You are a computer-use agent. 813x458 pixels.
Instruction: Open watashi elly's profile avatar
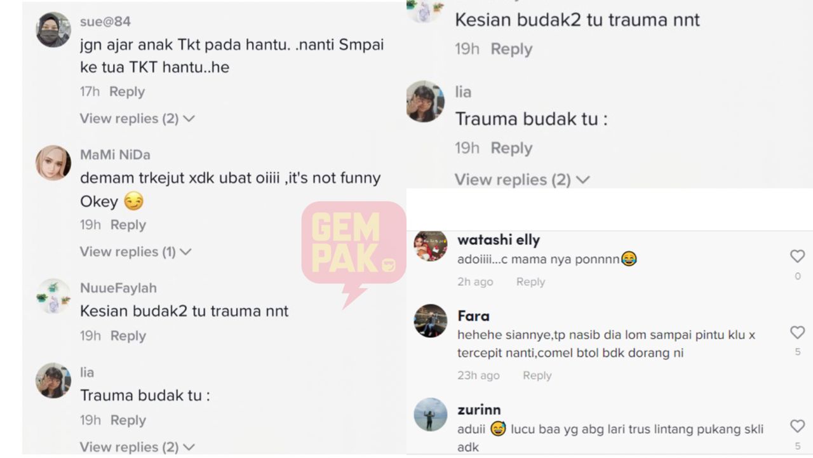pos(431,245)
